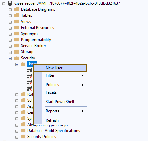Expand the Views node

click(10, 22)
